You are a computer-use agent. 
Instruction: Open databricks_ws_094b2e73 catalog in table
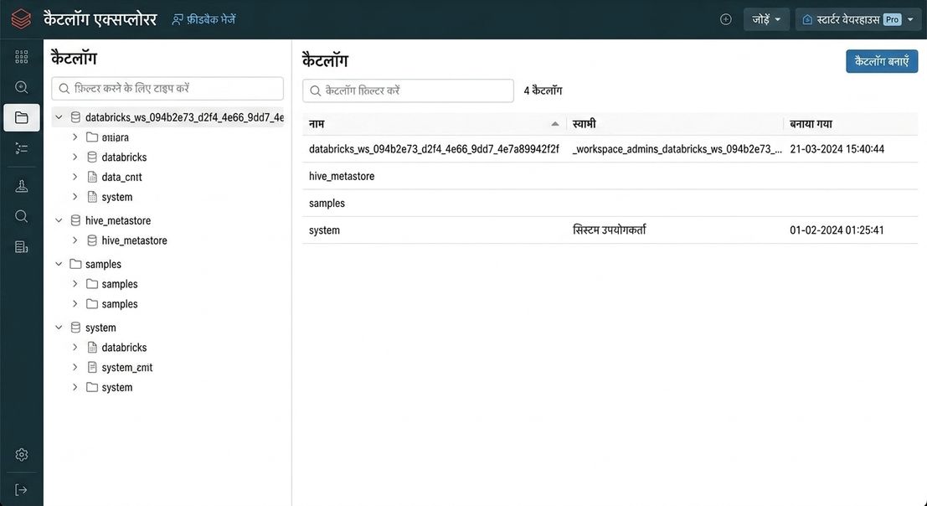point(434,149)
